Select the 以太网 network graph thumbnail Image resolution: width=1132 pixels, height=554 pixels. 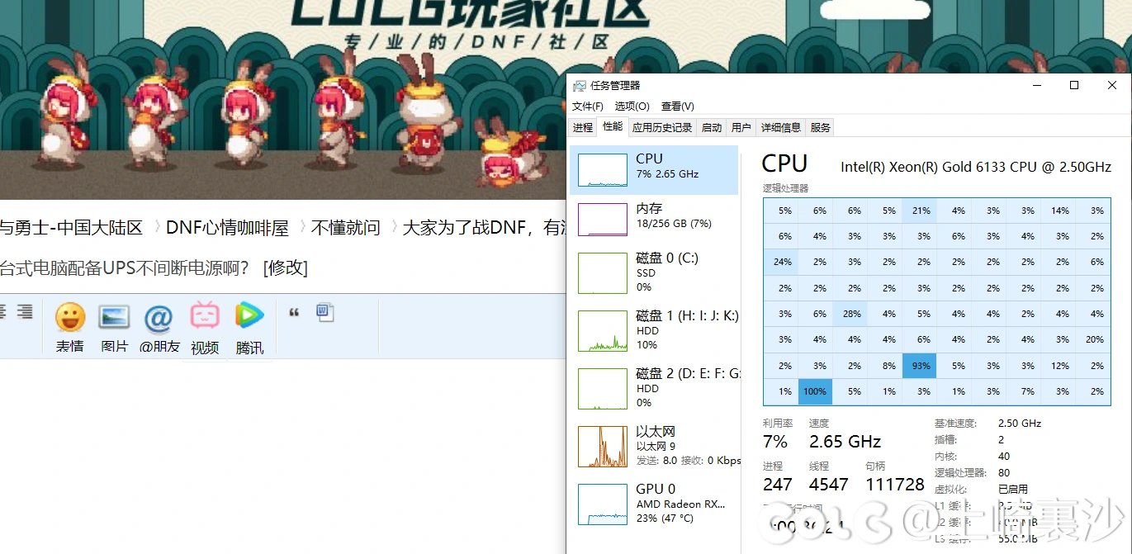(603, 446)
